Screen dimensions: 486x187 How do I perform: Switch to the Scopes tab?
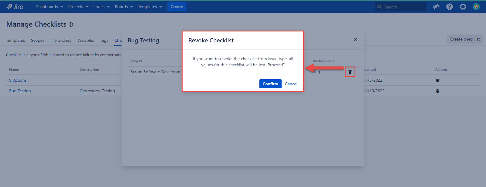click(38, 40)
